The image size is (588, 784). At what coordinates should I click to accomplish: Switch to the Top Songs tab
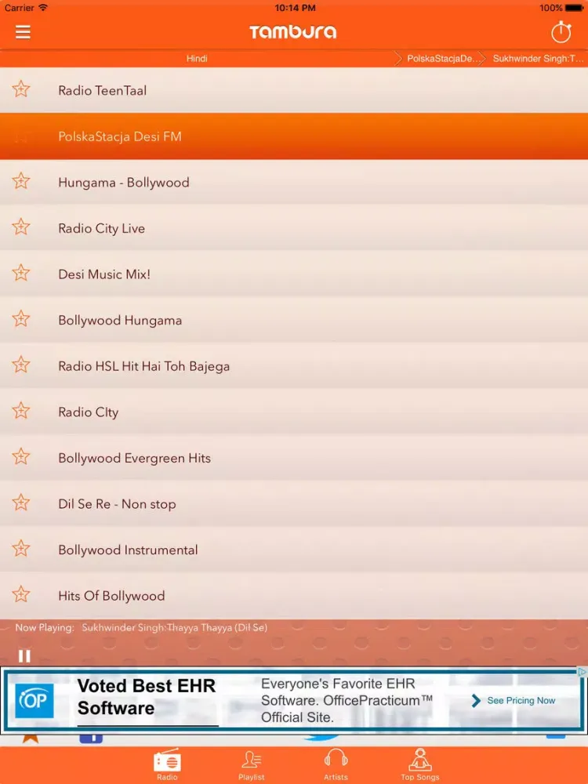tap(420, 765)
